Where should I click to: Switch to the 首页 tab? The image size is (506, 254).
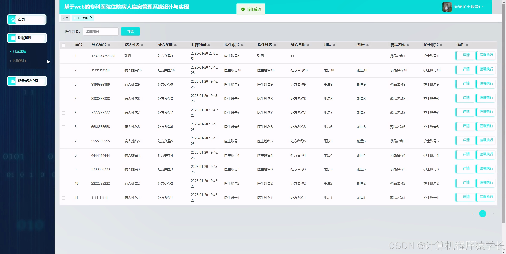click(65, 18)
